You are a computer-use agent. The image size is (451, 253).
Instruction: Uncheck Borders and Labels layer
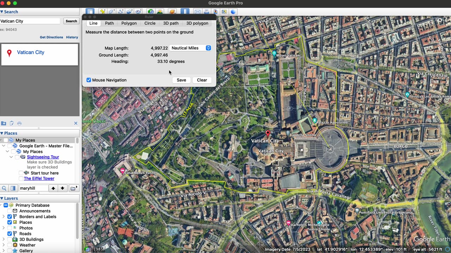[x=10, y=216]
